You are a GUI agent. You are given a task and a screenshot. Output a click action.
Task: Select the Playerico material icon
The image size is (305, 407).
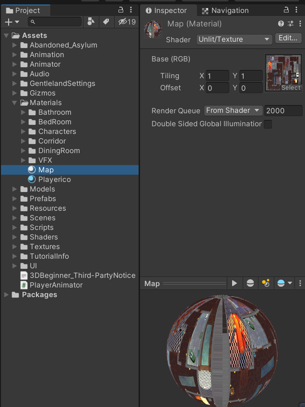click(x=32, y=180)
